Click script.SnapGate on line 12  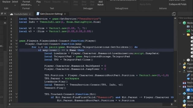[x=146, y=53]
